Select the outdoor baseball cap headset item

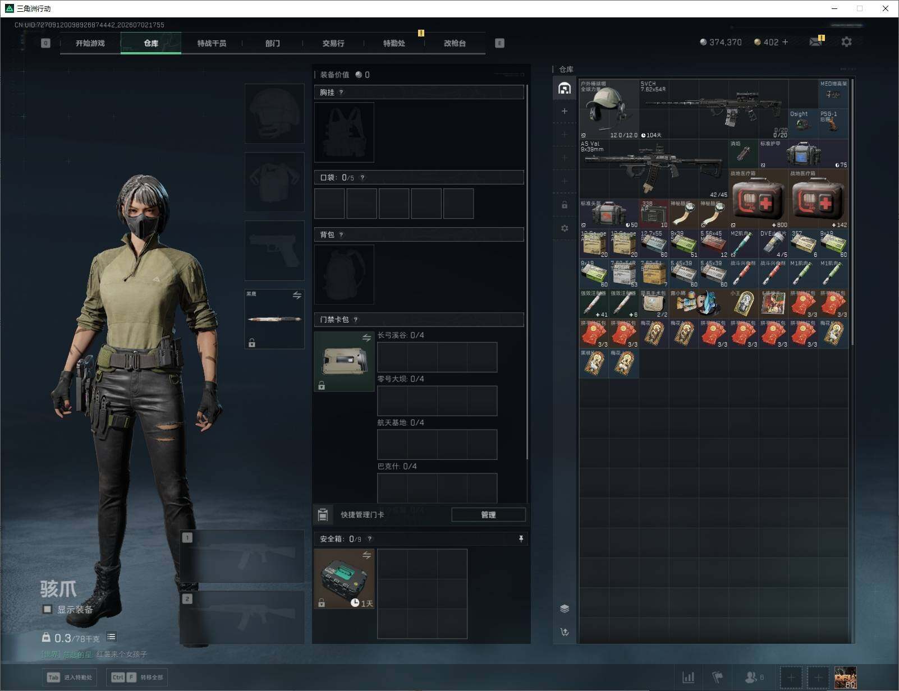(609, 109)
